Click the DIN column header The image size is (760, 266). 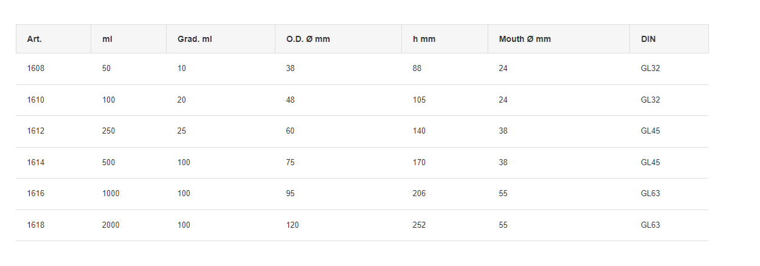click(x=648, y=39)
